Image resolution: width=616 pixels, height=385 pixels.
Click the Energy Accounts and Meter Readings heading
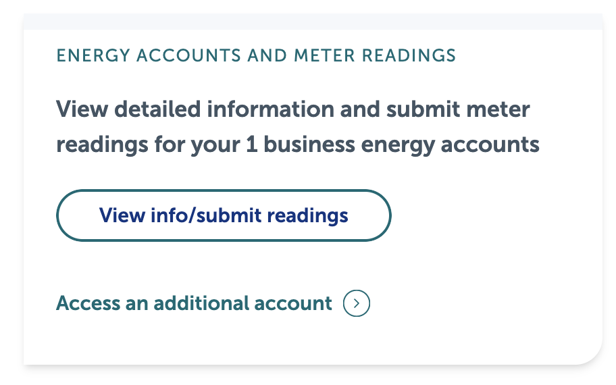(x=256, y=55)
